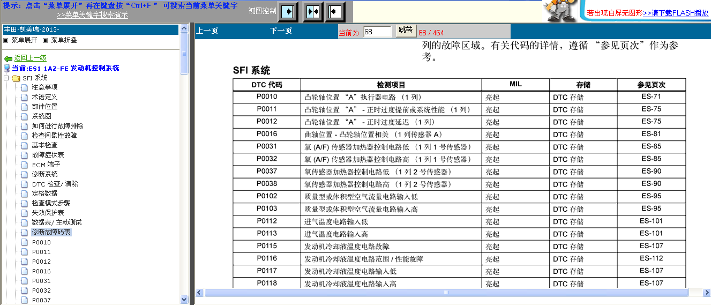Screen dimensions: 711x305
Task: Click the current page number input field
Action: click(377, 32)
